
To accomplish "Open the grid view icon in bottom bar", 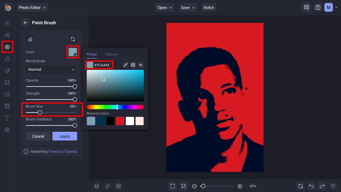I will click(118, 186).
